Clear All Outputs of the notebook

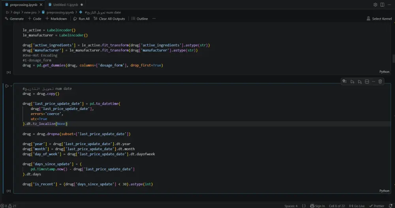(x=109, y=19)
